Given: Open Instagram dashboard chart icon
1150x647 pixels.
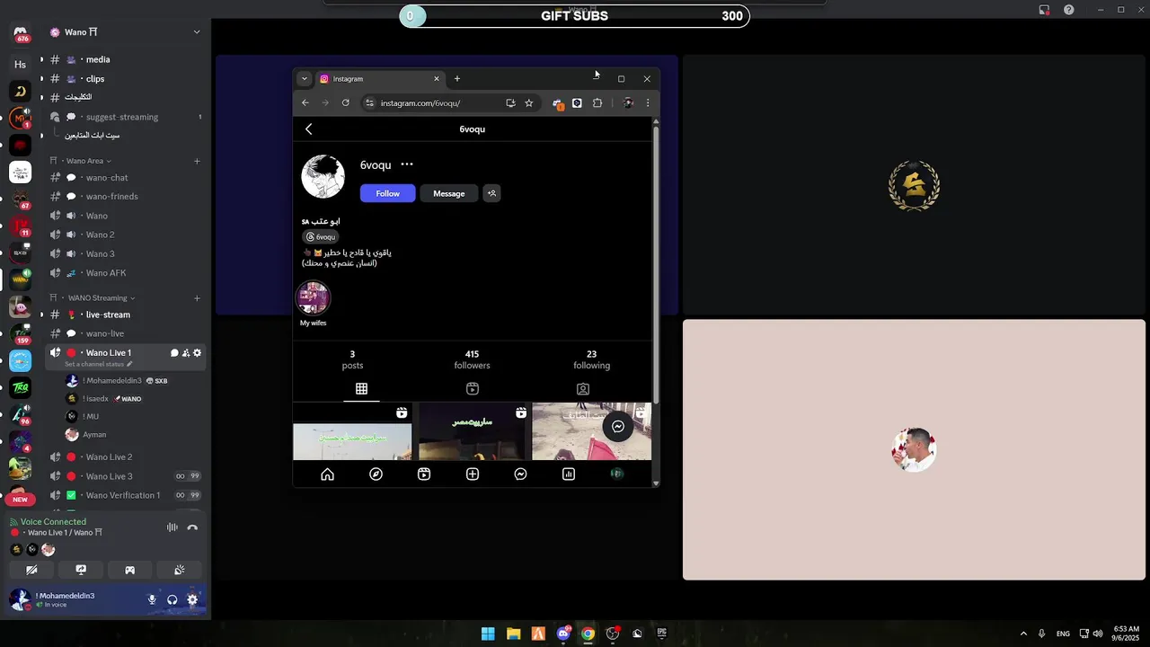Looking at the screenshot, I should coord(569,474).
